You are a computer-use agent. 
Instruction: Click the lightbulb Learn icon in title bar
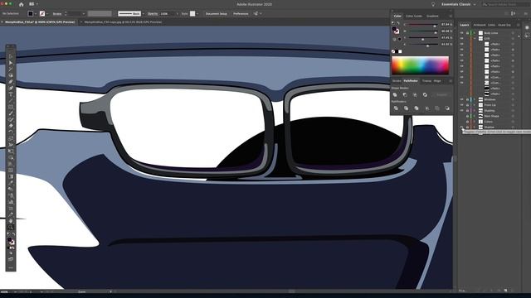433,4
